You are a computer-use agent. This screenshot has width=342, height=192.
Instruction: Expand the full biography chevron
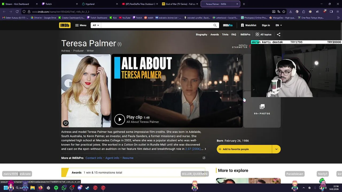[x=205, y=149]
